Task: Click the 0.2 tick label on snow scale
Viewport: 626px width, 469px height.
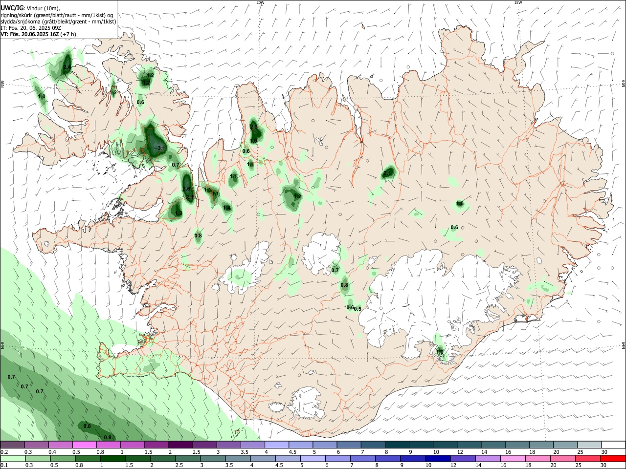Action: pyautogui.click(x=4, y=452)
